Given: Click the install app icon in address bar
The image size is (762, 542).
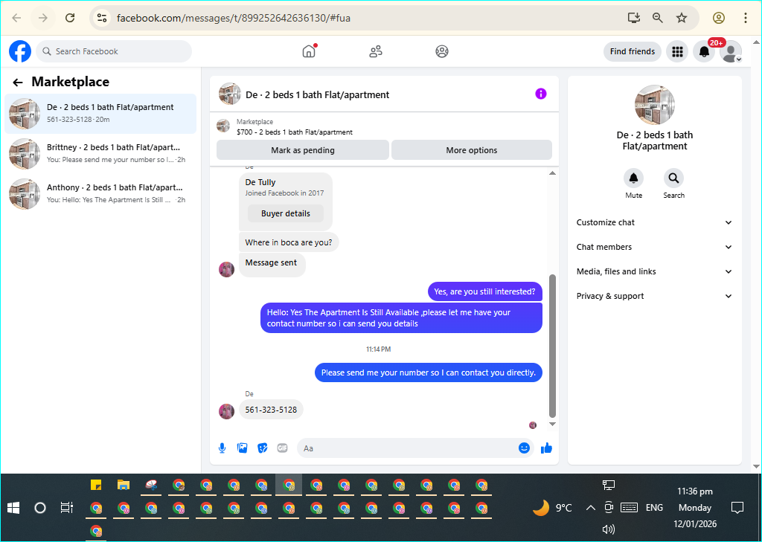Looking at the screenshot, I should [x=634, y=18].
